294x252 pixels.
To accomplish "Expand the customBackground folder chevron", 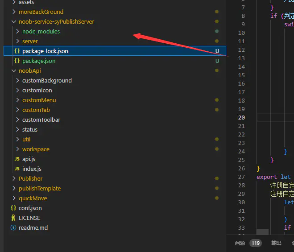I will [x=17, y=81].
